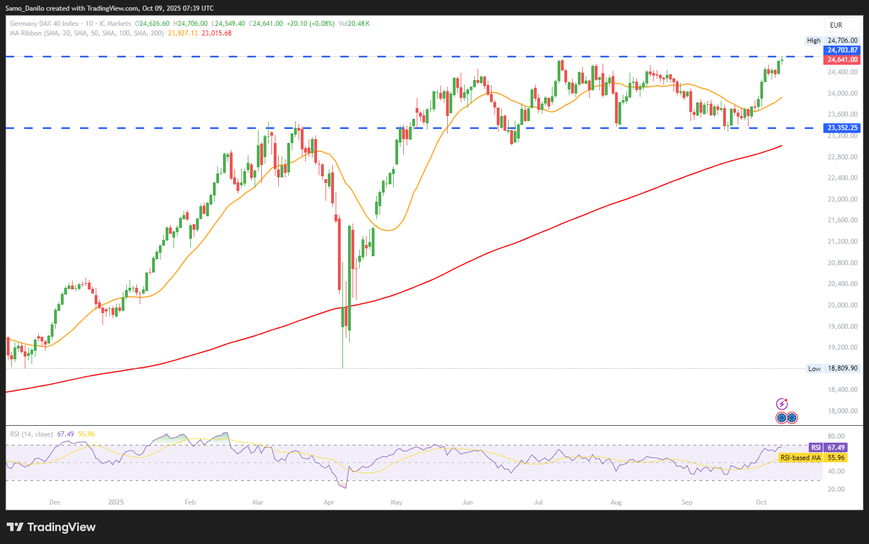Click the left EU flag economic event icon

click(781, 418)
